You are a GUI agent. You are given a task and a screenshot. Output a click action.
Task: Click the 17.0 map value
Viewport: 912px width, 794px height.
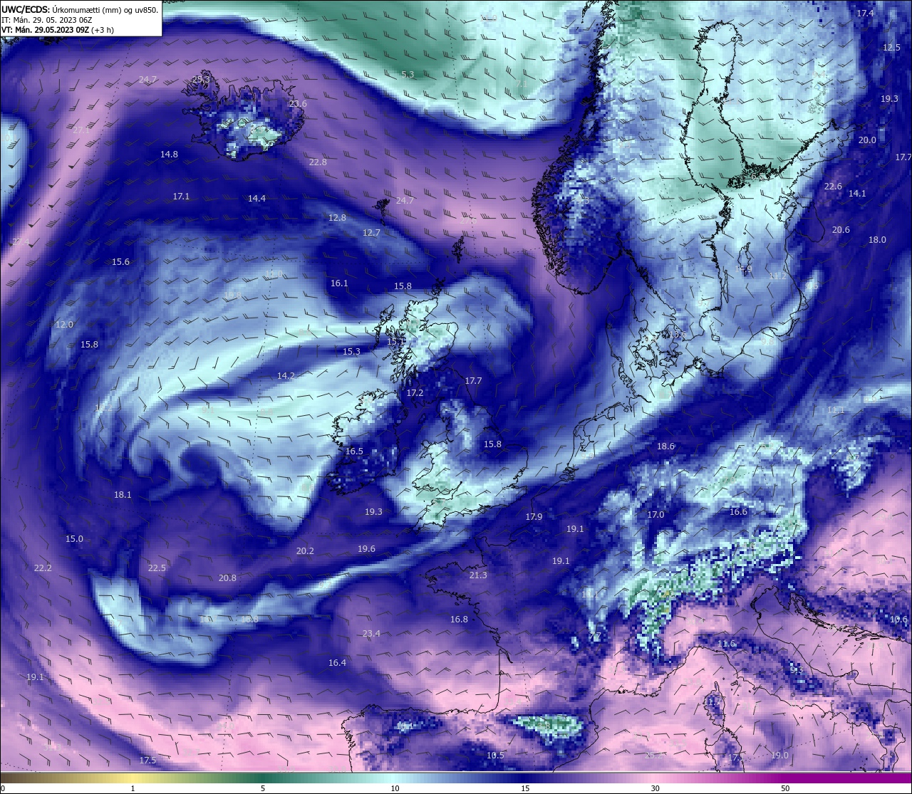tap(655, 514)
